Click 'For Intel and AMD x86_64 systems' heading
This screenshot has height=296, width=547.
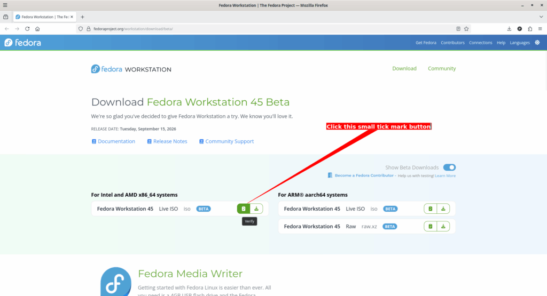(134, 195)
